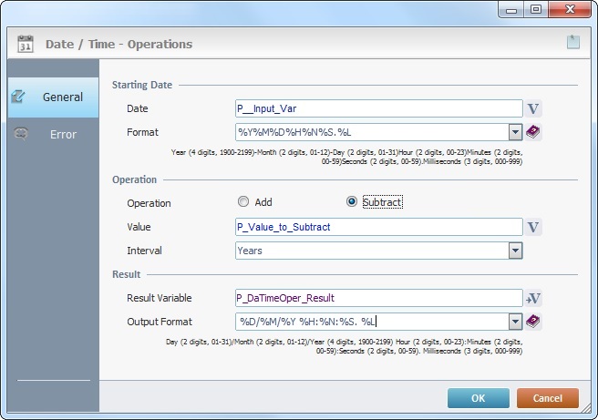Click the add variable icon beside Result Variable
The width and height of the screenshot is (598, 420).
click(x=534, y=298)
